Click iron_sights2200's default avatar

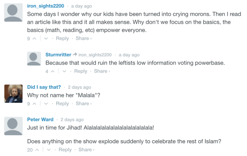tap(14, 10)
